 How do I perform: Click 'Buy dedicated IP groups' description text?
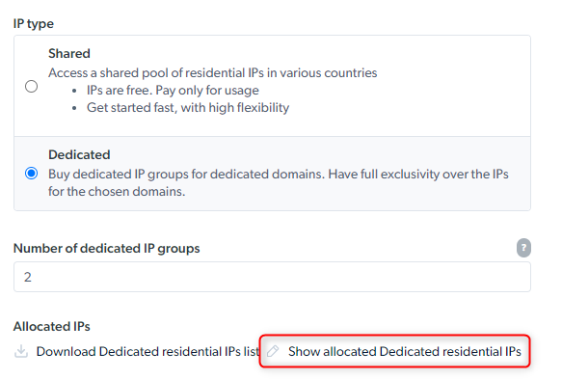point(279,182)
